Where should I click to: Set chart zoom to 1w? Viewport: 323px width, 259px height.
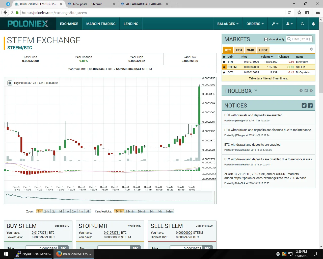(x=67, y=211)
